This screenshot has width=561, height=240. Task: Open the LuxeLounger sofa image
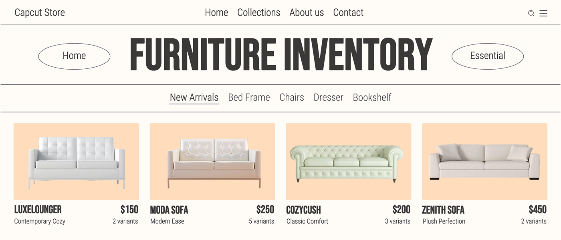click(x=76, y=161)
